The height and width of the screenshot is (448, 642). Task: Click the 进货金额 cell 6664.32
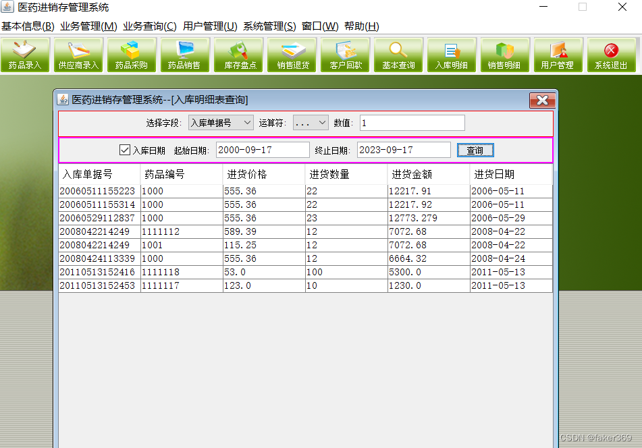tap(429, 258)
